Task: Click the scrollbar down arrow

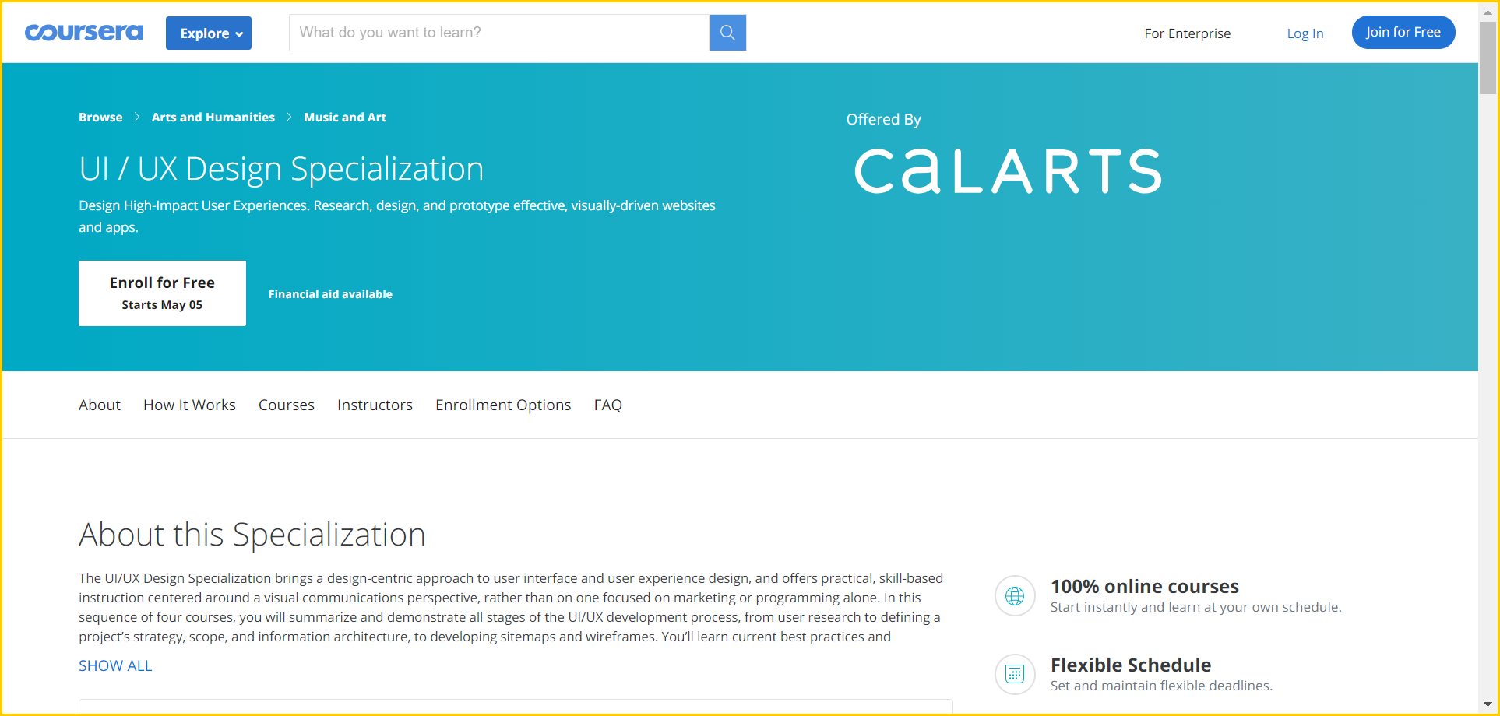Action: coord(1488,704)
